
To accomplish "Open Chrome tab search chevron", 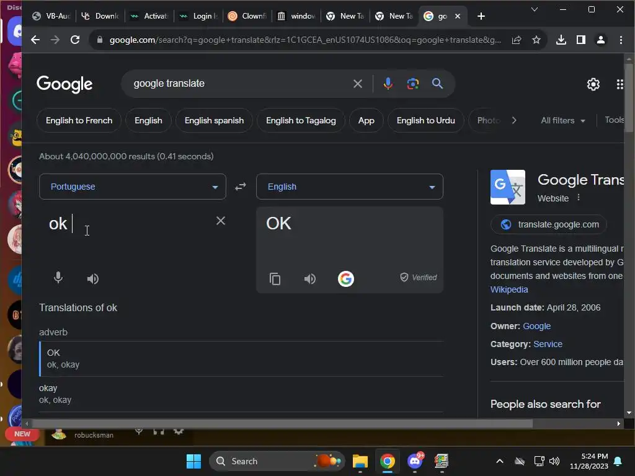I will point(535,9).
